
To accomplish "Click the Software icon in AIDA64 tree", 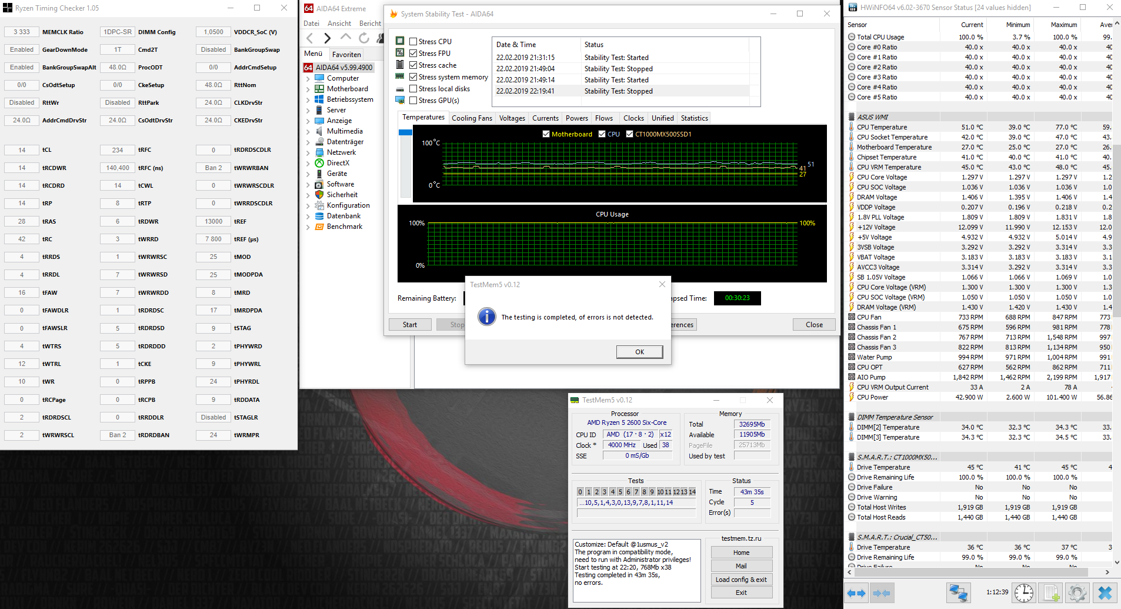I will tap(319, 184).
